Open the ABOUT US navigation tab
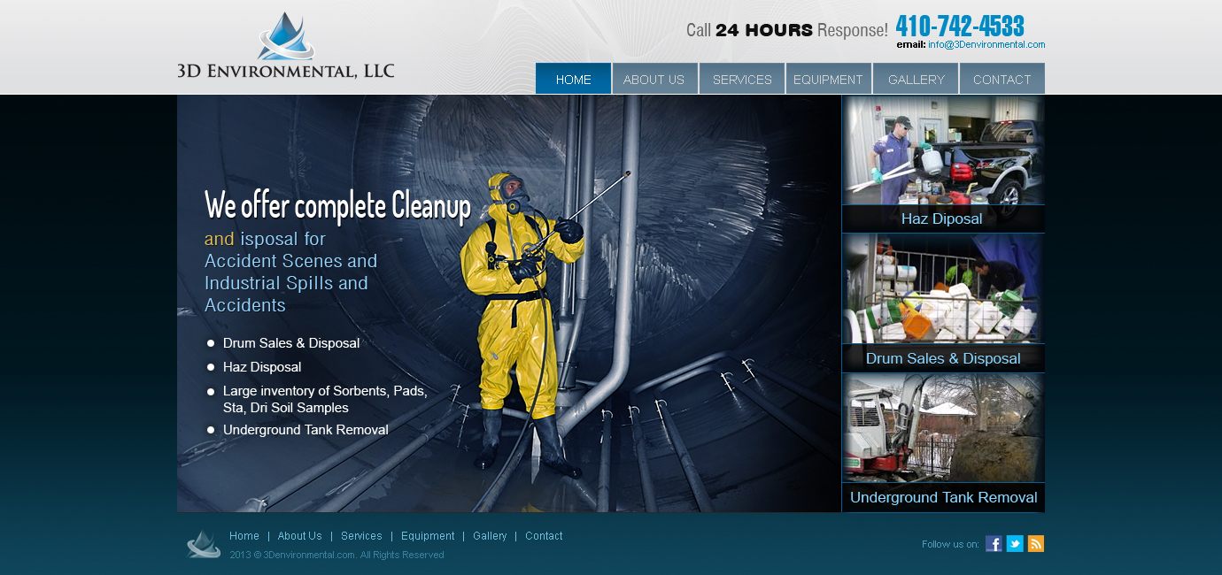This screenshot has width=1222, height=575. (654, 79)
